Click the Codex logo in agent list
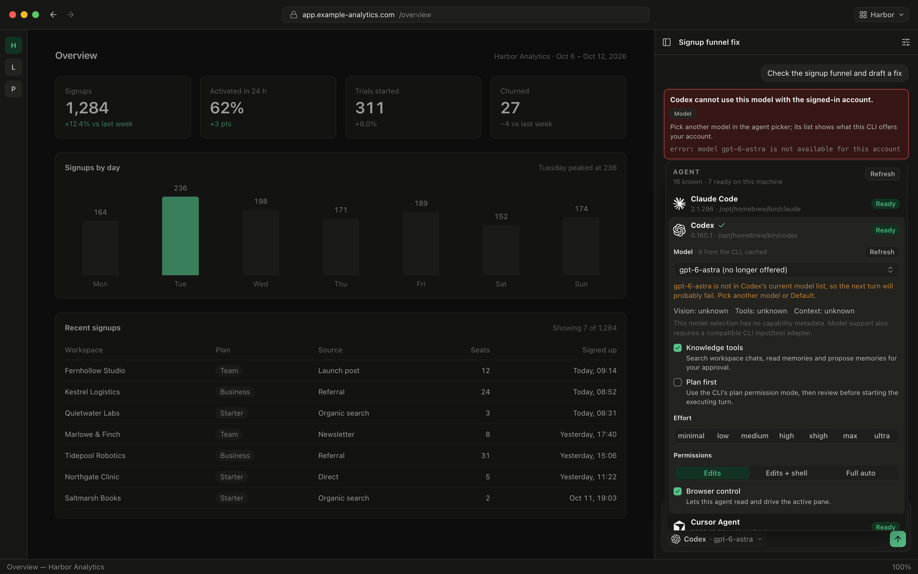This screenshot has width=918, height=574. (679, 230)
